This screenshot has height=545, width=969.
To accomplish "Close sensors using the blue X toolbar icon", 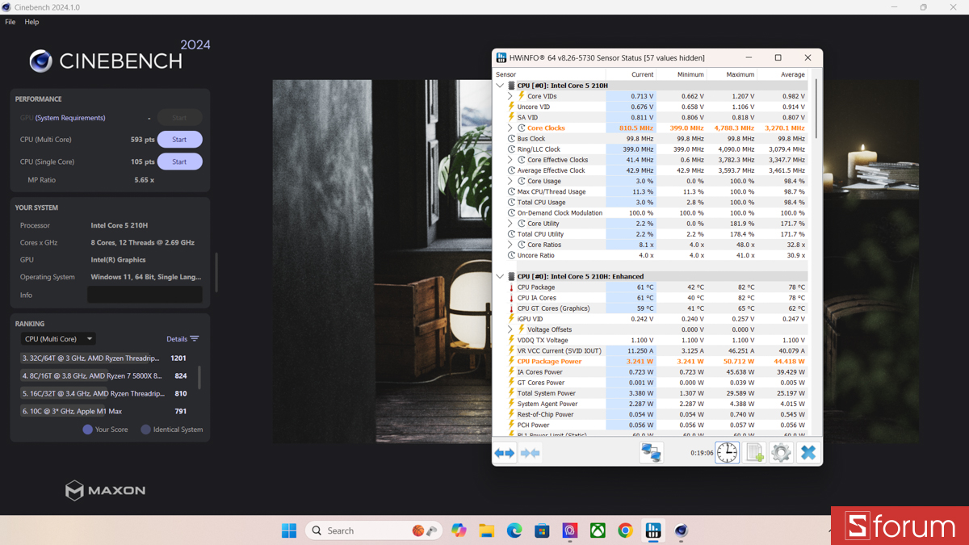I will 807,452.
